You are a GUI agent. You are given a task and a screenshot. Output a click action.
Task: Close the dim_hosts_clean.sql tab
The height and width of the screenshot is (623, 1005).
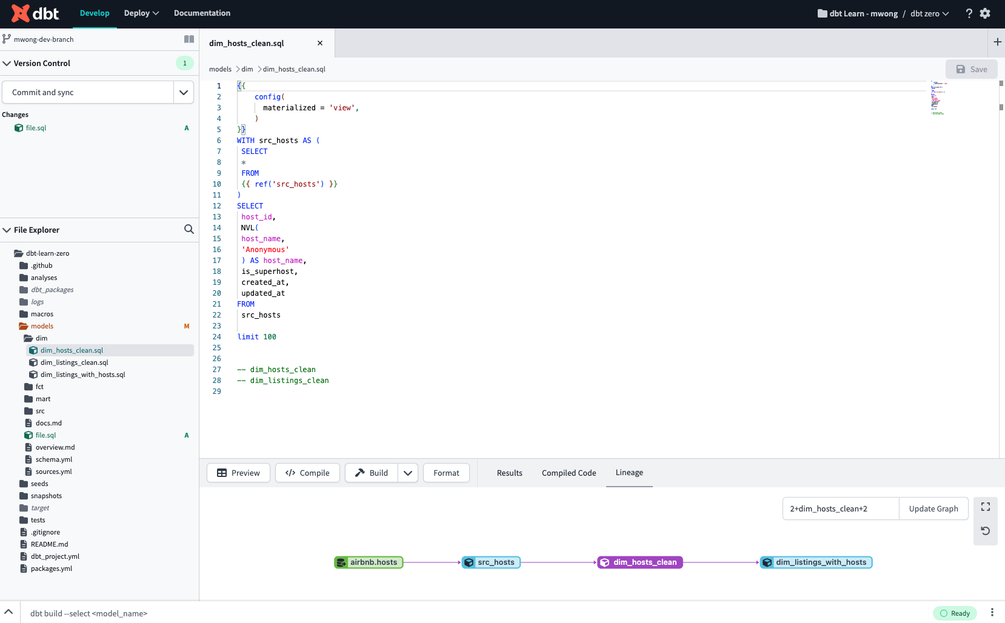tap(320, 42)
